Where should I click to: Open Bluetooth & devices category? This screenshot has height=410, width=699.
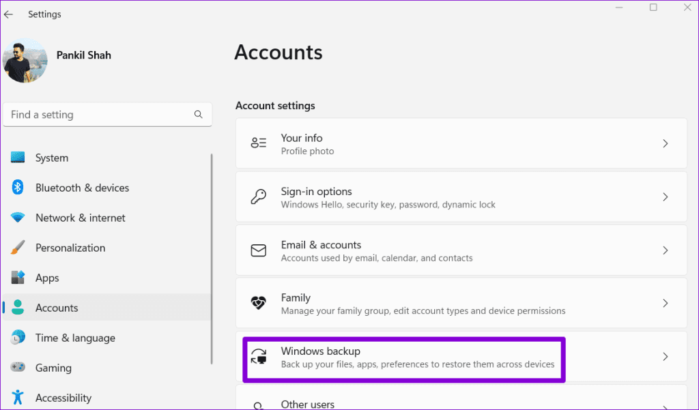pos(83,188)
